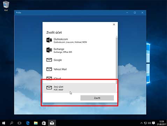Image resolution: width=167 pixels, height=126 pixels.
Task: Open the Action Center notifications
Action: [154, 123]
